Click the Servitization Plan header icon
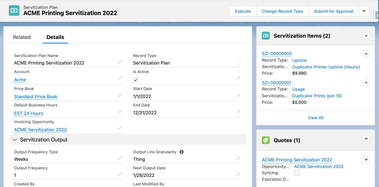This screenshot has height=187, width=379. coord(14,10)
